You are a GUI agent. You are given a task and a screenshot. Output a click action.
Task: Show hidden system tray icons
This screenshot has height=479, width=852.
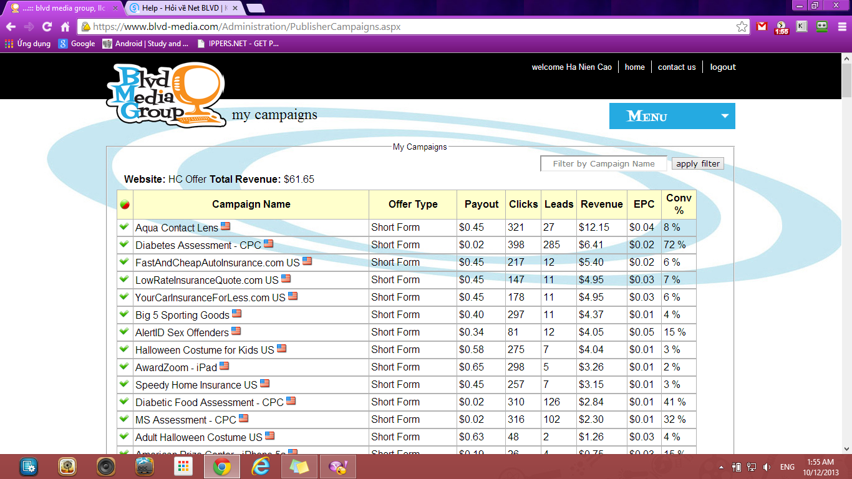[722, 467]
